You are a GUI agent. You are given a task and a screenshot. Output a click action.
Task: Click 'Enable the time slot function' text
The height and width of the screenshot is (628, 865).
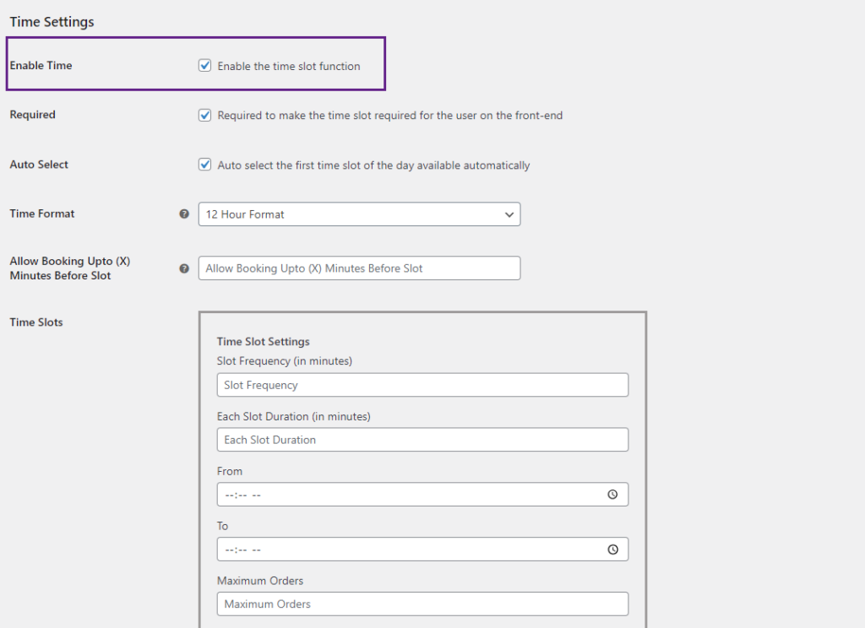289,66
